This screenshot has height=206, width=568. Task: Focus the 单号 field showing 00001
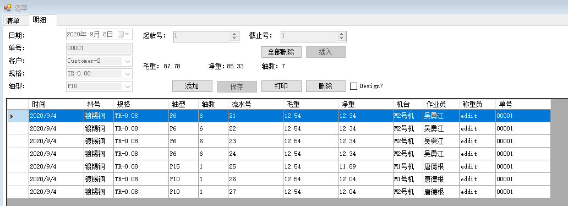(x=99, y=48)
